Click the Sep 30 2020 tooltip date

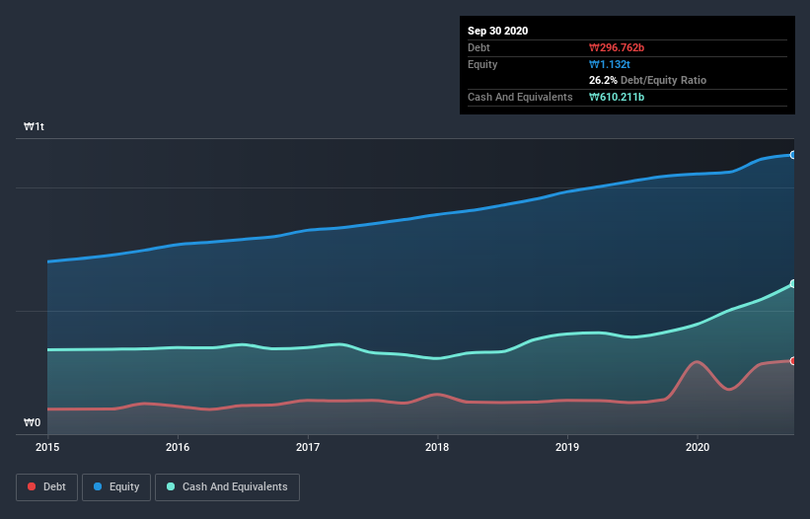coord(498,31)
